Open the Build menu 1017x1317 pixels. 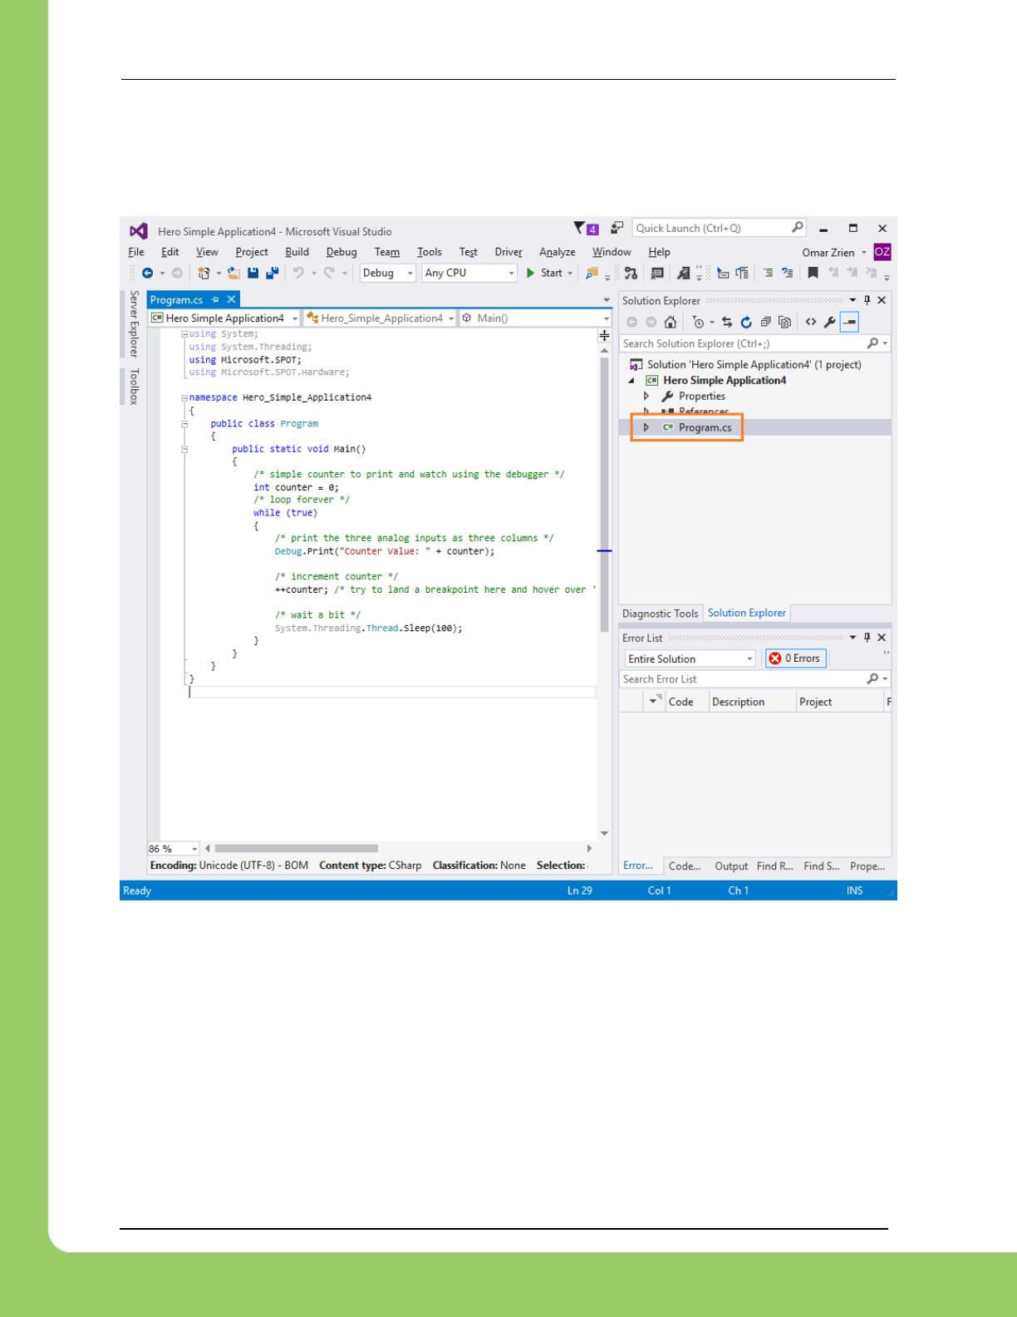[297, 252]
